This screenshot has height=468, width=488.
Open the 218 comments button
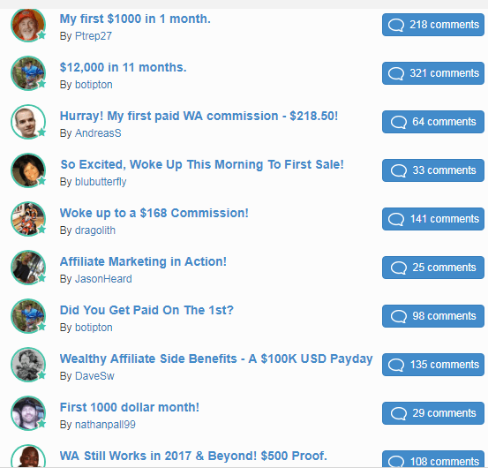pos(433,25)
